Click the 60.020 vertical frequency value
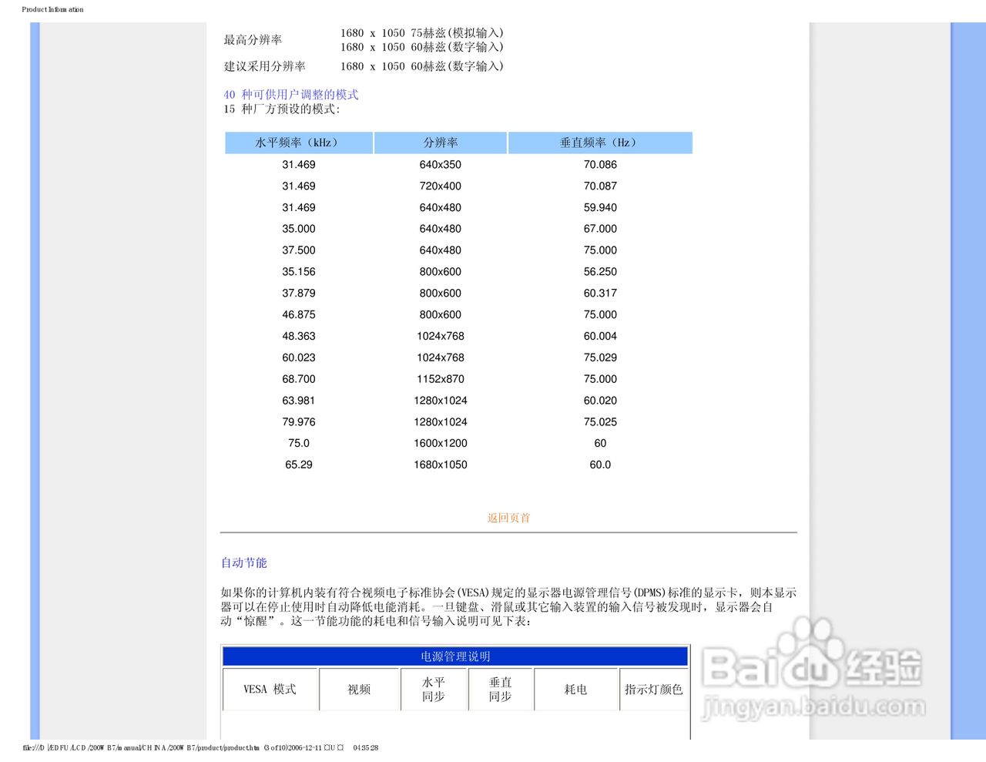The image size is (986, 762). [600, 401]
